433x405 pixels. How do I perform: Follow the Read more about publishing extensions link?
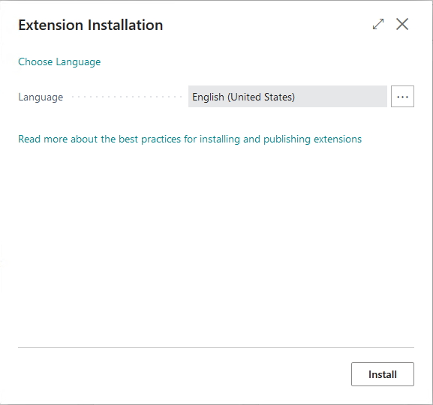click(x=190, y=139)
